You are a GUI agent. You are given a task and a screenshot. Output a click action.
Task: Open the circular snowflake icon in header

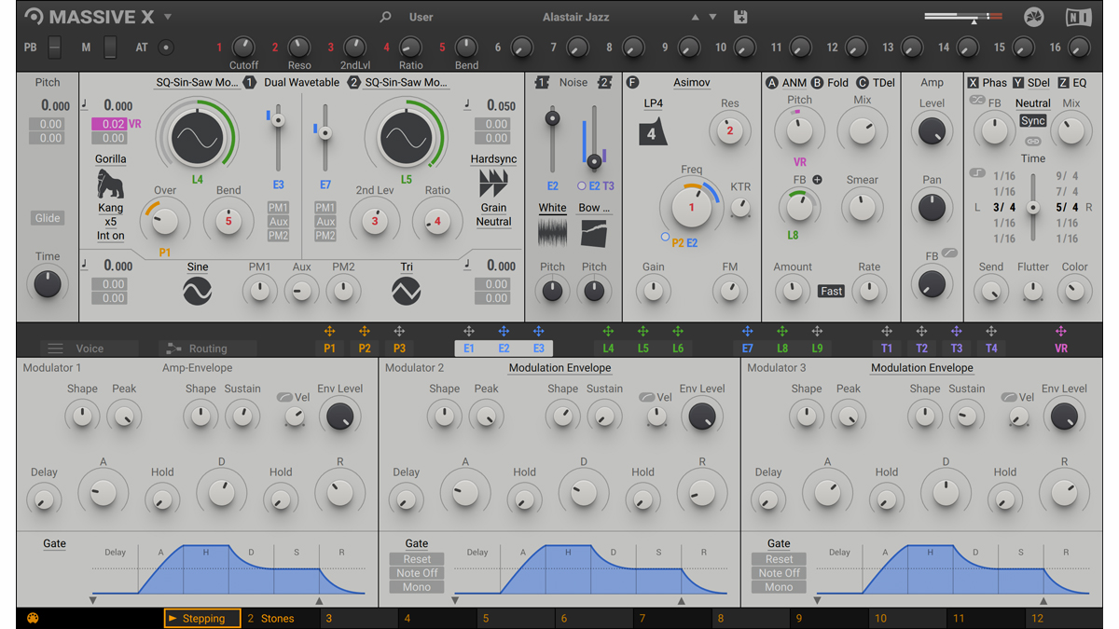click(1033, 17)
